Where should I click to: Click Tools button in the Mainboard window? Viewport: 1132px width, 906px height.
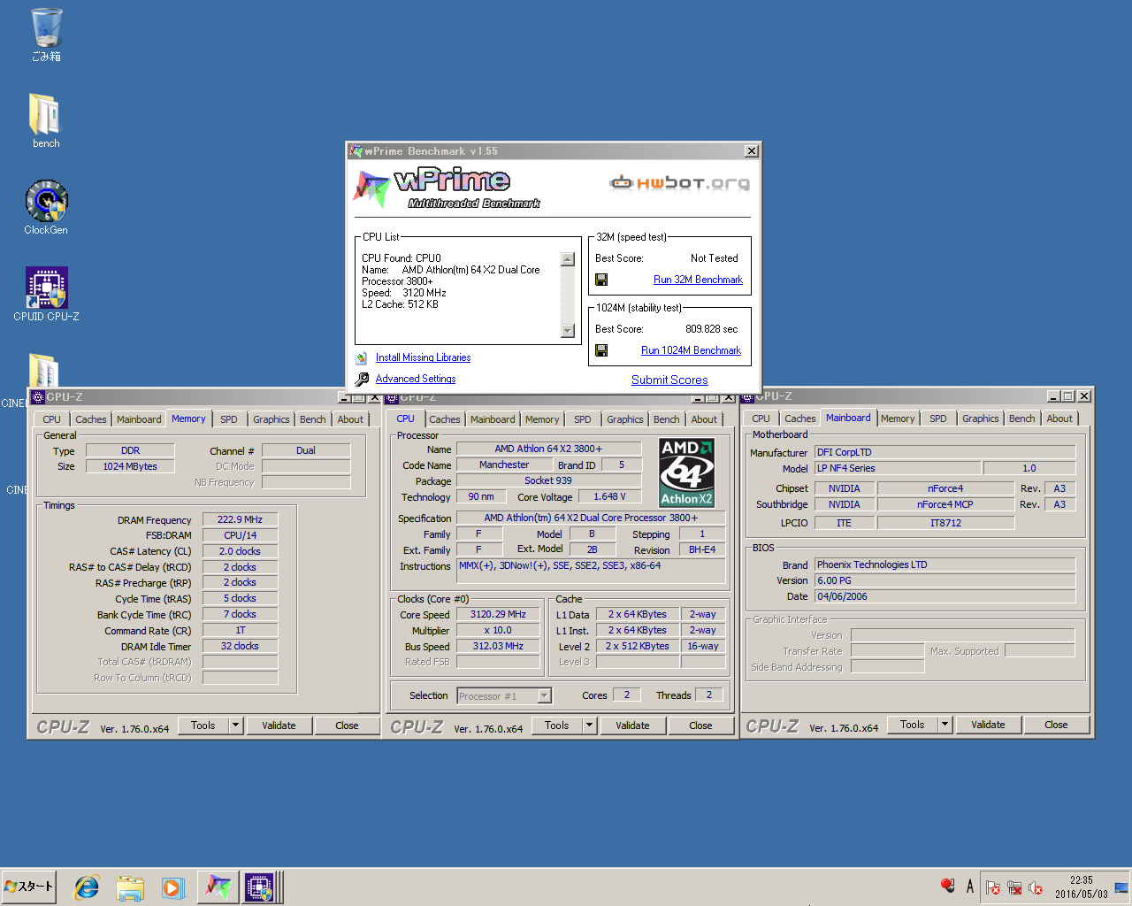point(913,725)
